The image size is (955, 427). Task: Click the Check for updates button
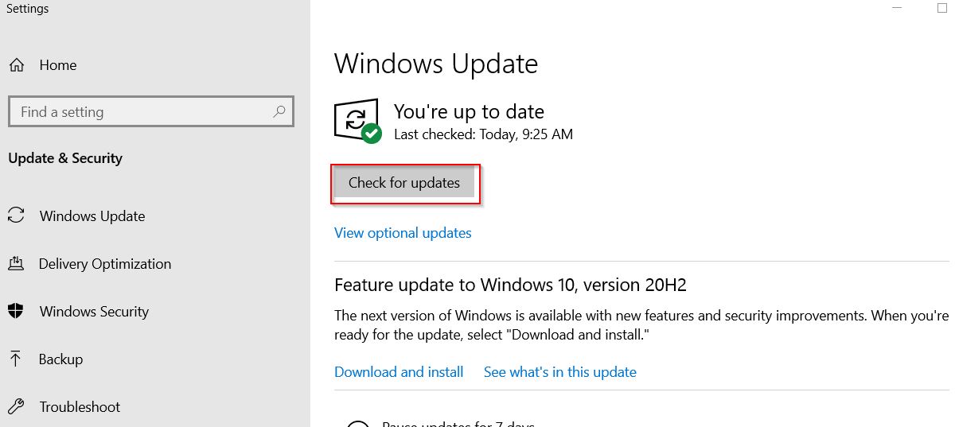[404, 183]
